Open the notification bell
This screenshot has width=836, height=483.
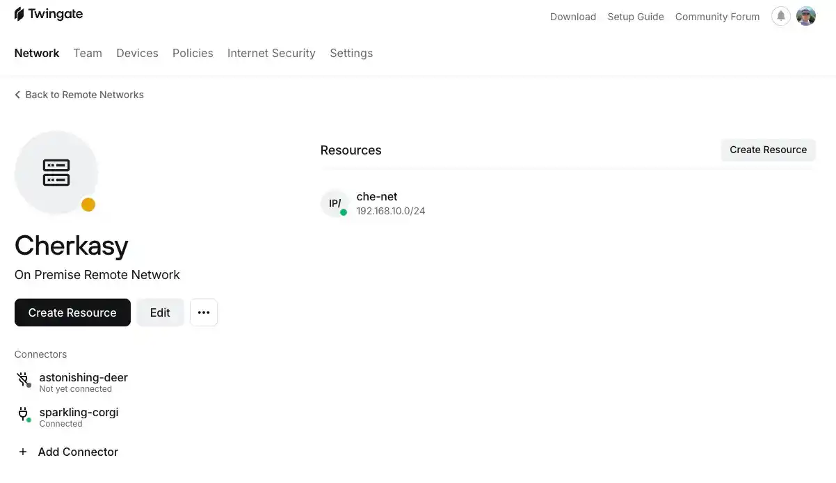(780, 16)
